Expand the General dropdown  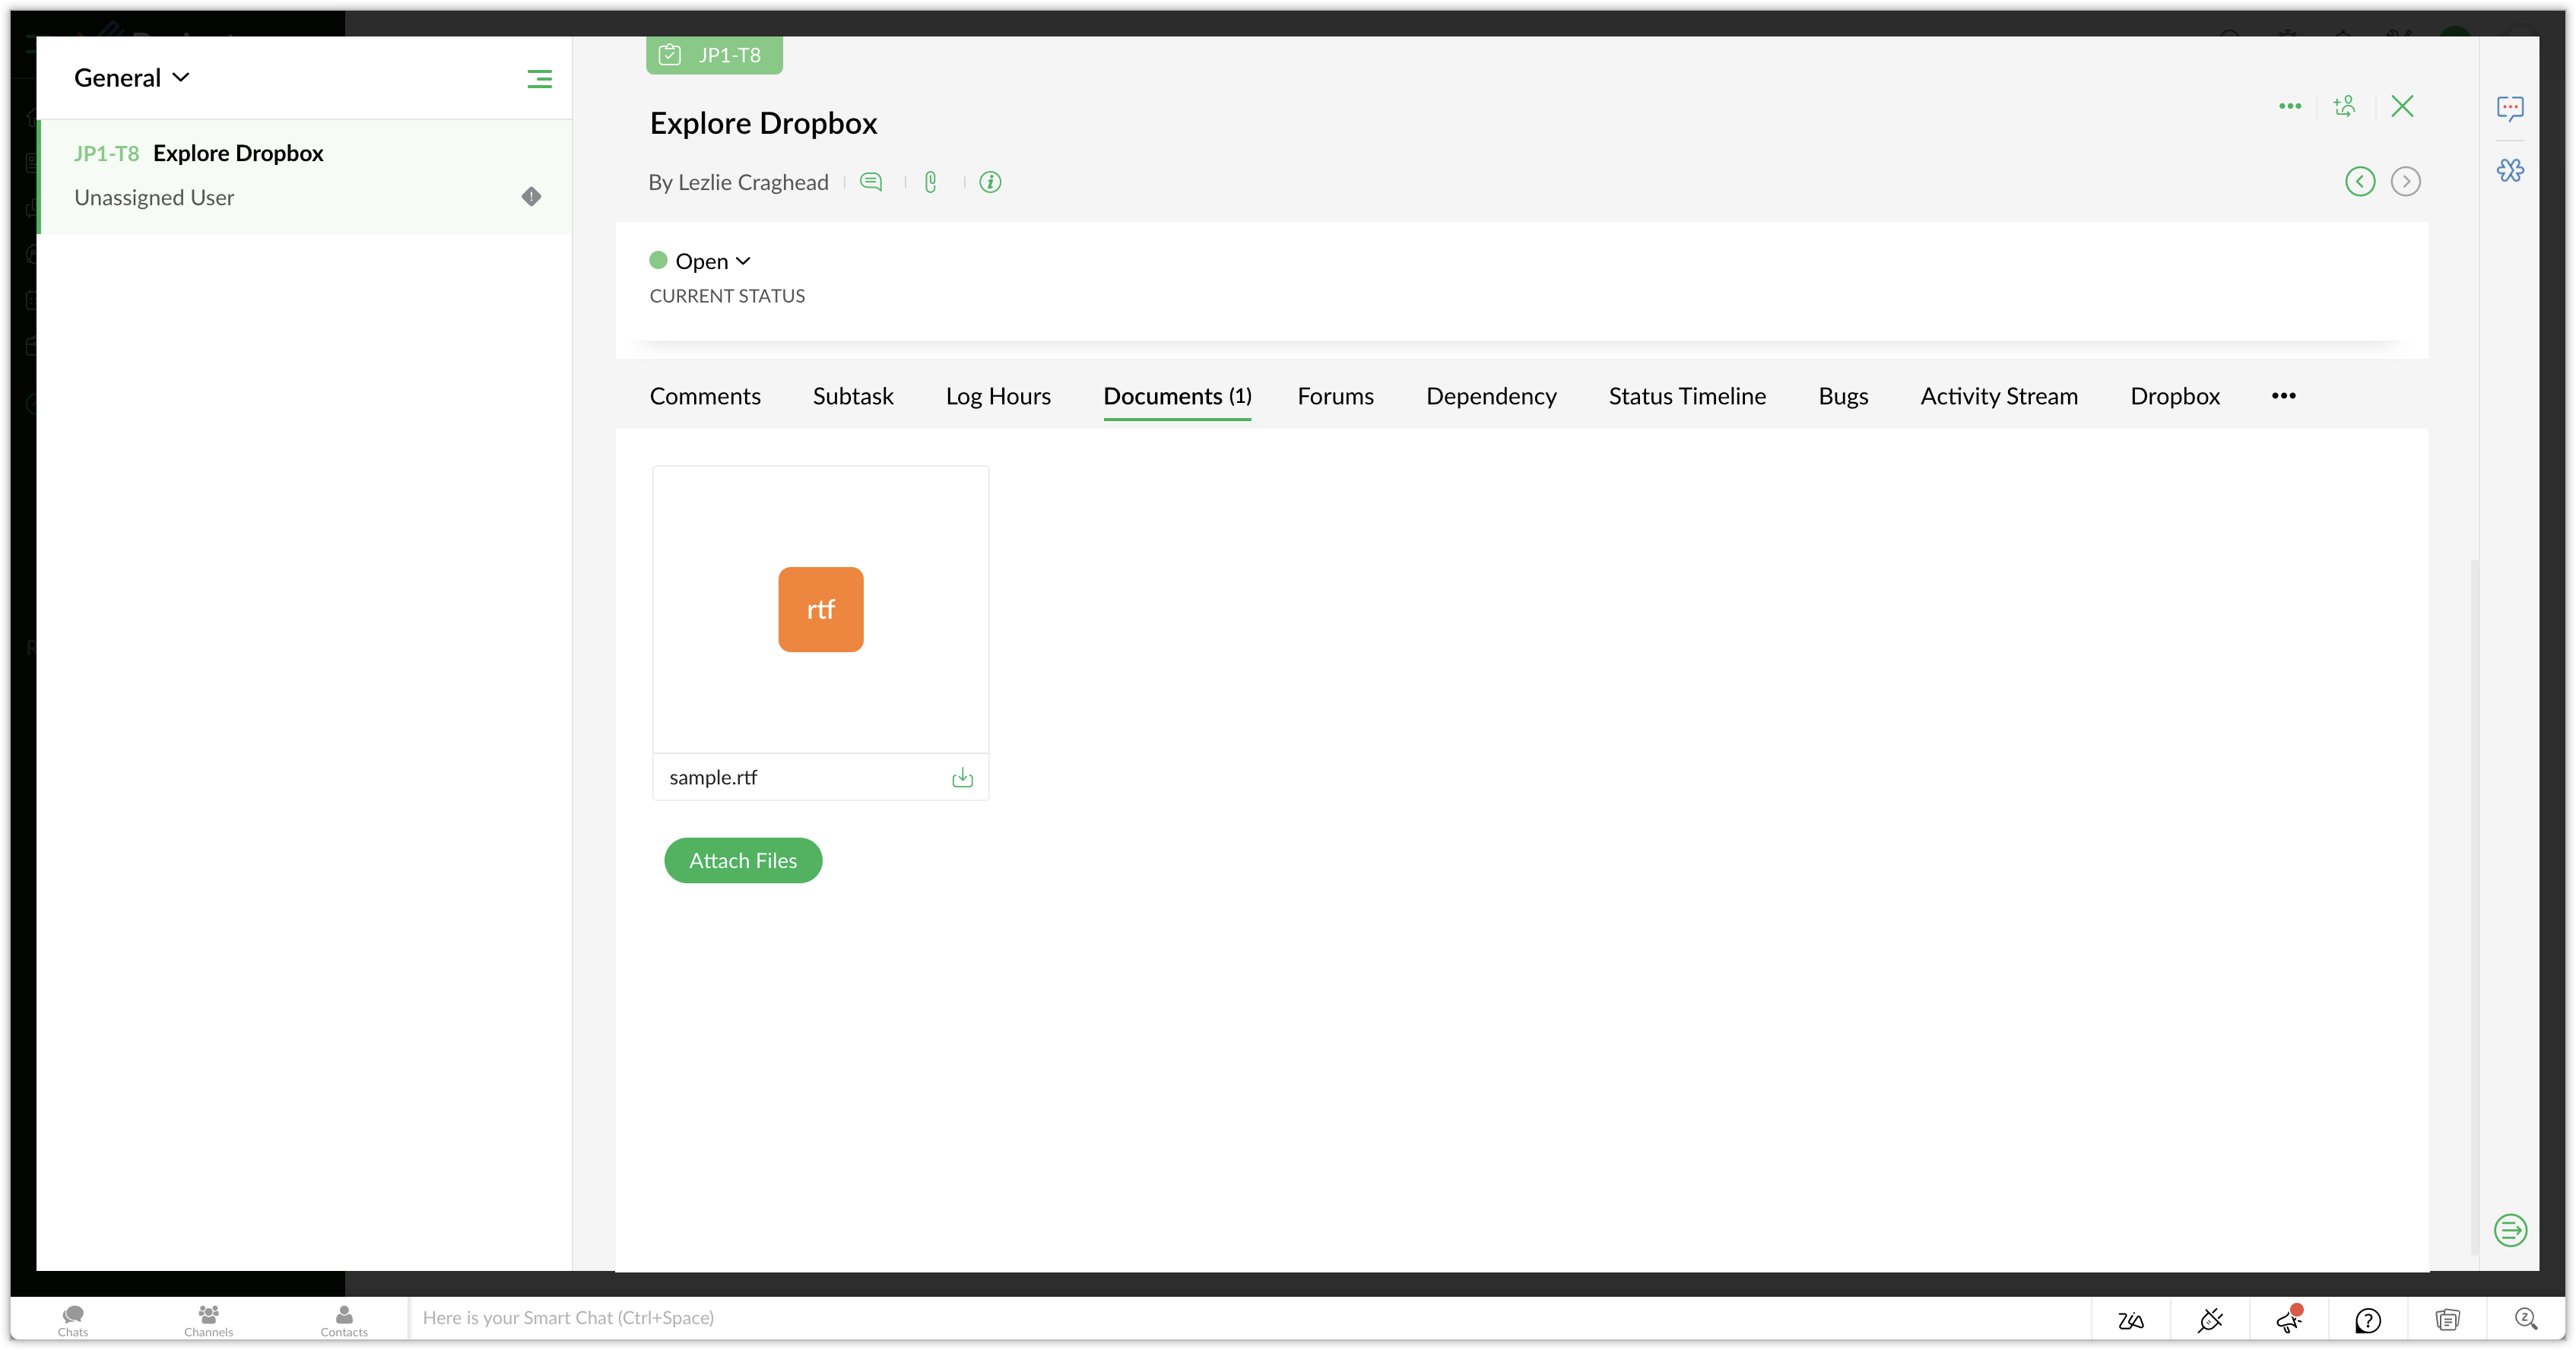click(131, 78)
